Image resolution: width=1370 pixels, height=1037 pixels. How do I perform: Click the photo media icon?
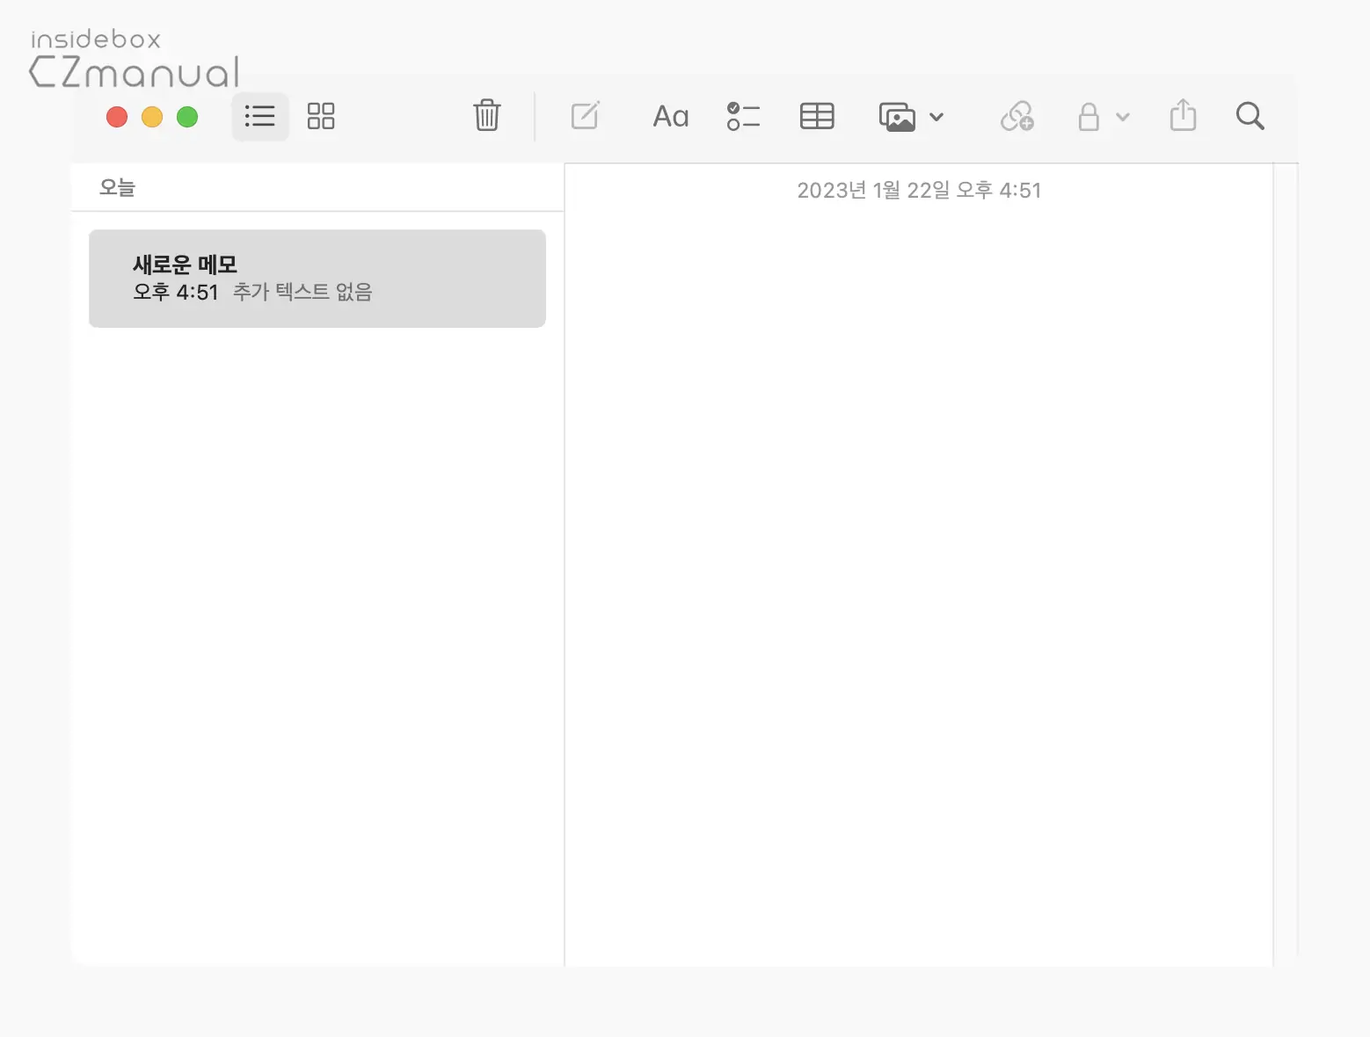pos(897,117)
